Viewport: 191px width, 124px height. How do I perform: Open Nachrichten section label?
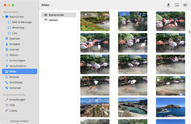[17, 17]
